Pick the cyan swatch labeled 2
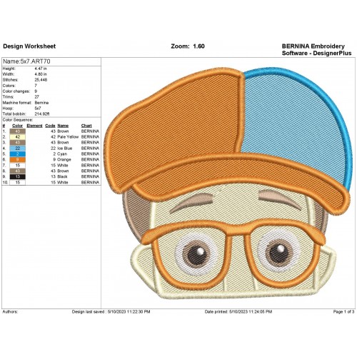Viewport: 357px width, 357px height. 18,154
